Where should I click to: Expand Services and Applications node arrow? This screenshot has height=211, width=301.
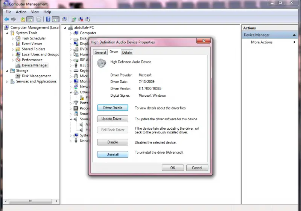tap(7, 81)
